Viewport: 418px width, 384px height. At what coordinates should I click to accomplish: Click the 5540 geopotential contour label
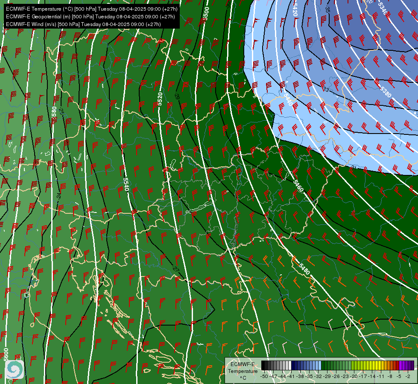126,184
